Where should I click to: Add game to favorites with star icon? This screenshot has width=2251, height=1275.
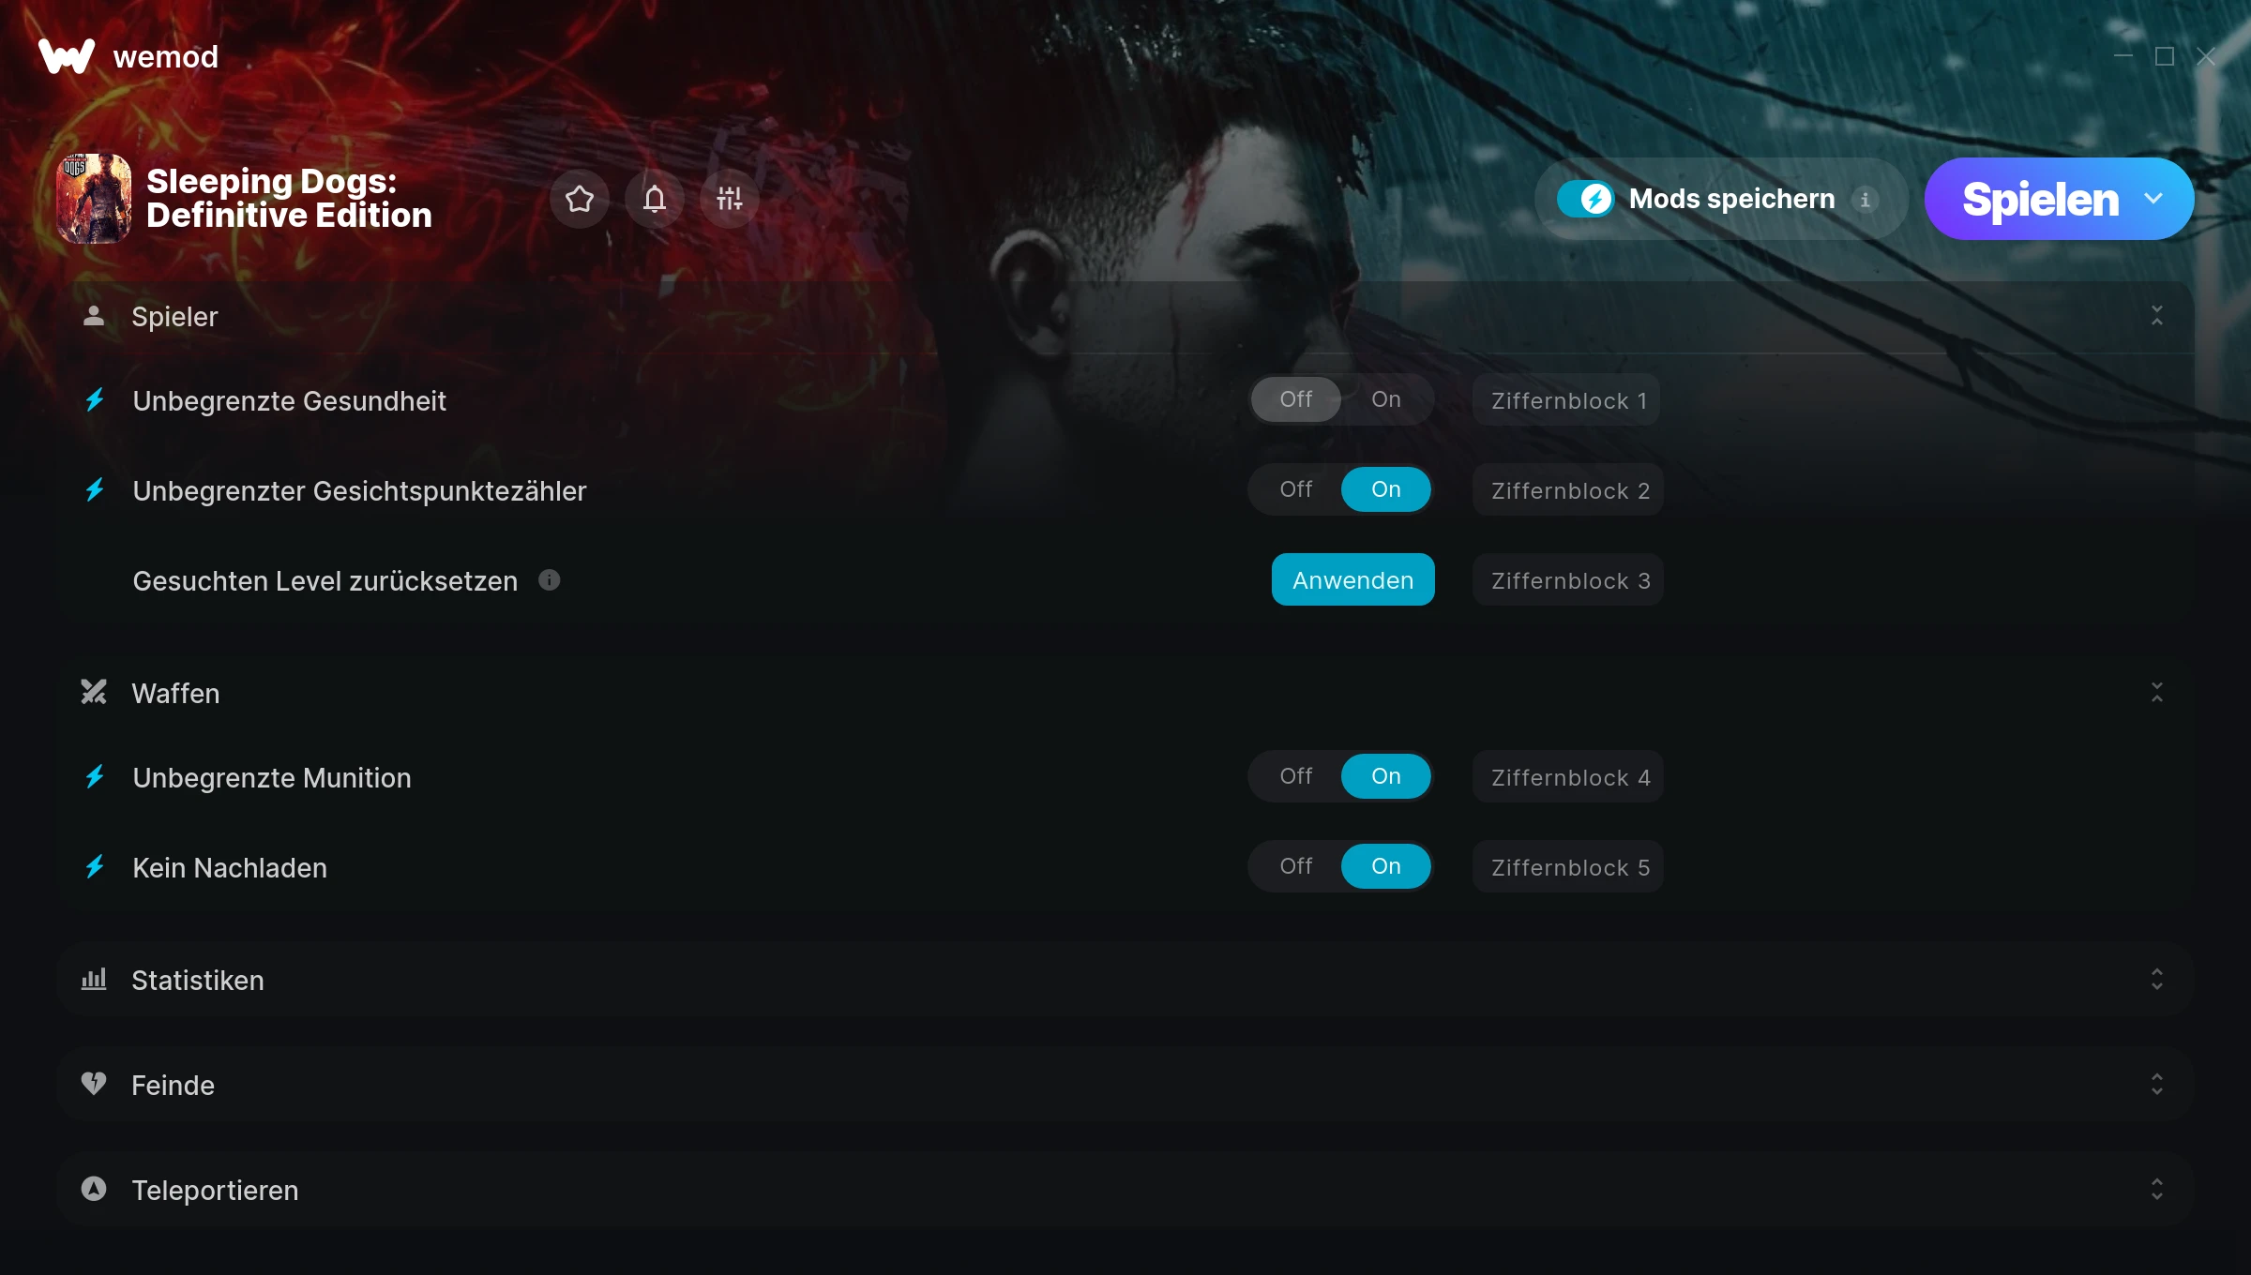(x=579, y=199)
